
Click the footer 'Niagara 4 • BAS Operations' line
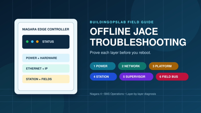tap(123, 94)
